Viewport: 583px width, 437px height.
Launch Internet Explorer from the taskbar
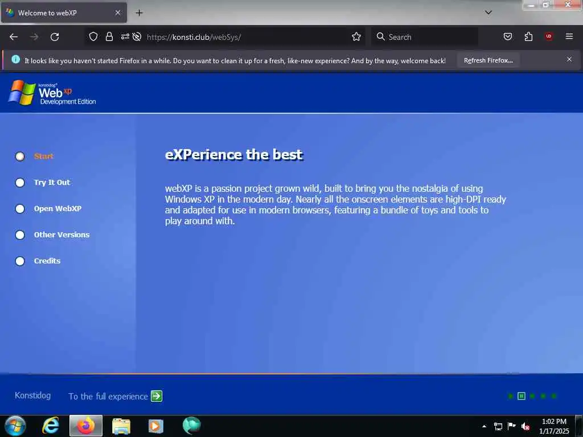coord(51,426)
